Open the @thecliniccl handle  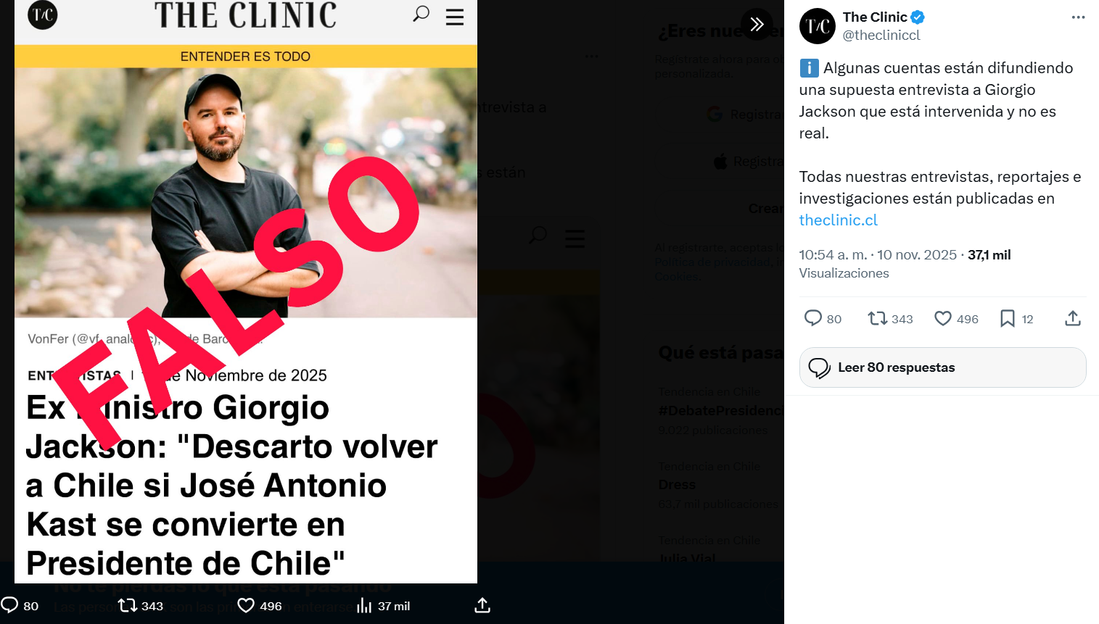pos(881,35)
